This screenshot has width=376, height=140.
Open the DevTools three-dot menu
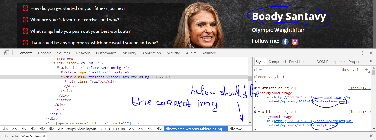(363, 53)
